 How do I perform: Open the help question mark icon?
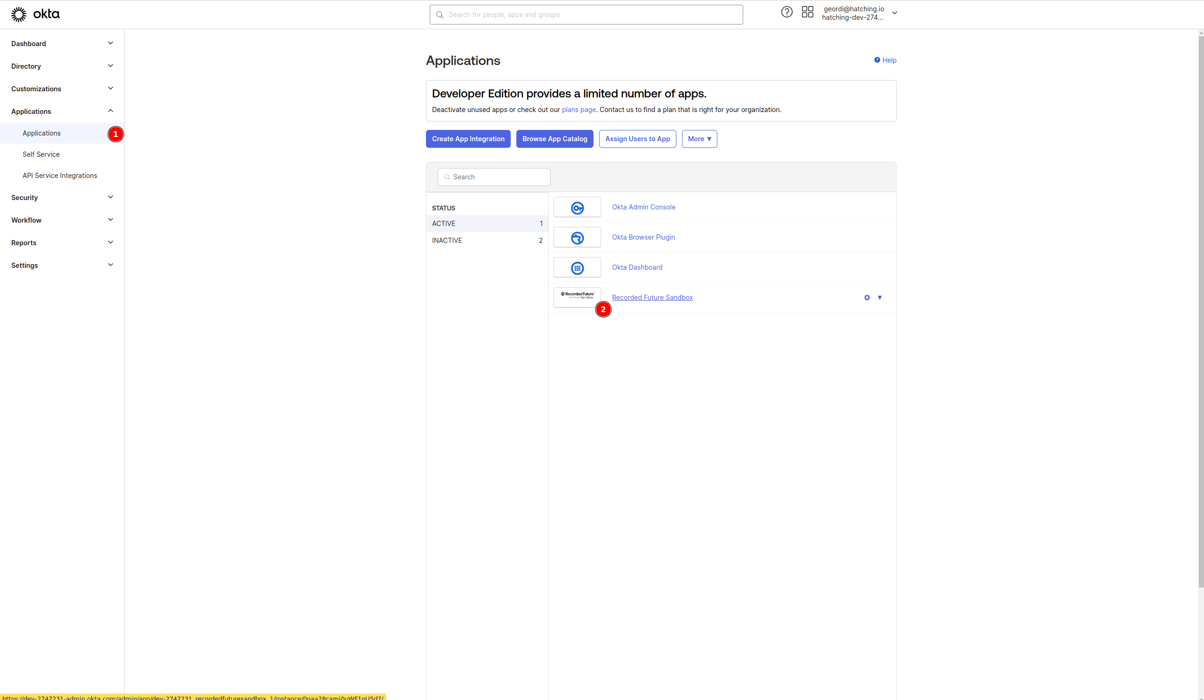click(787, 12)
